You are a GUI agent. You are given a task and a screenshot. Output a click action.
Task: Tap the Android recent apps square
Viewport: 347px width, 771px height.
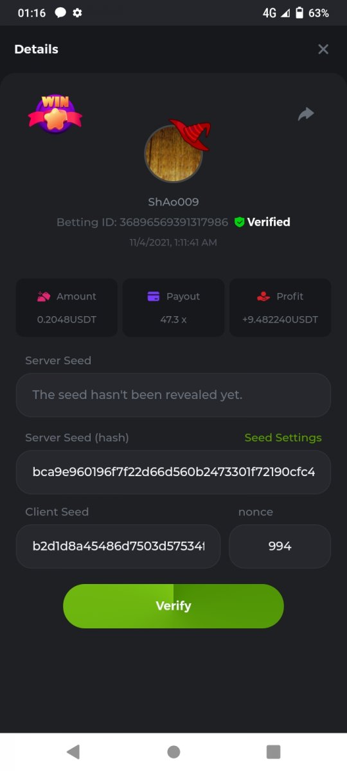[274, 752]
